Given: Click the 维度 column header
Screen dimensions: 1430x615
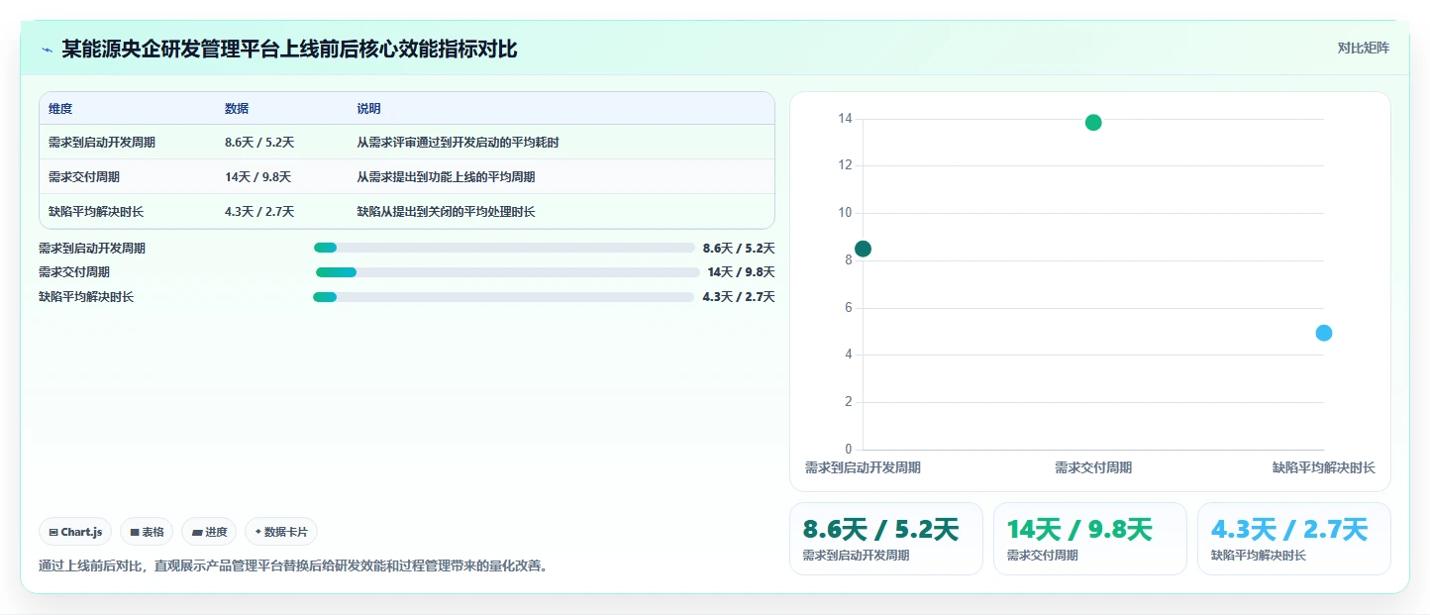Looking at the screenshot, I should (60, 109).
